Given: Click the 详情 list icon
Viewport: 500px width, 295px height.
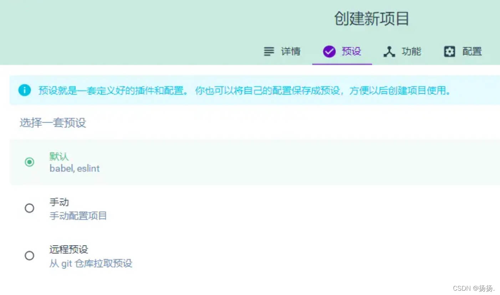Looking at the screenshot, I should (269, 52).
